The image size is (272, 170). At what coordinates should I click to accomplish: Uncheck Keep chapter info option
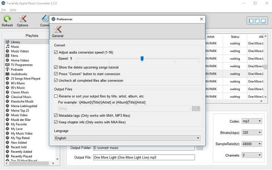[x=56, y=122]
